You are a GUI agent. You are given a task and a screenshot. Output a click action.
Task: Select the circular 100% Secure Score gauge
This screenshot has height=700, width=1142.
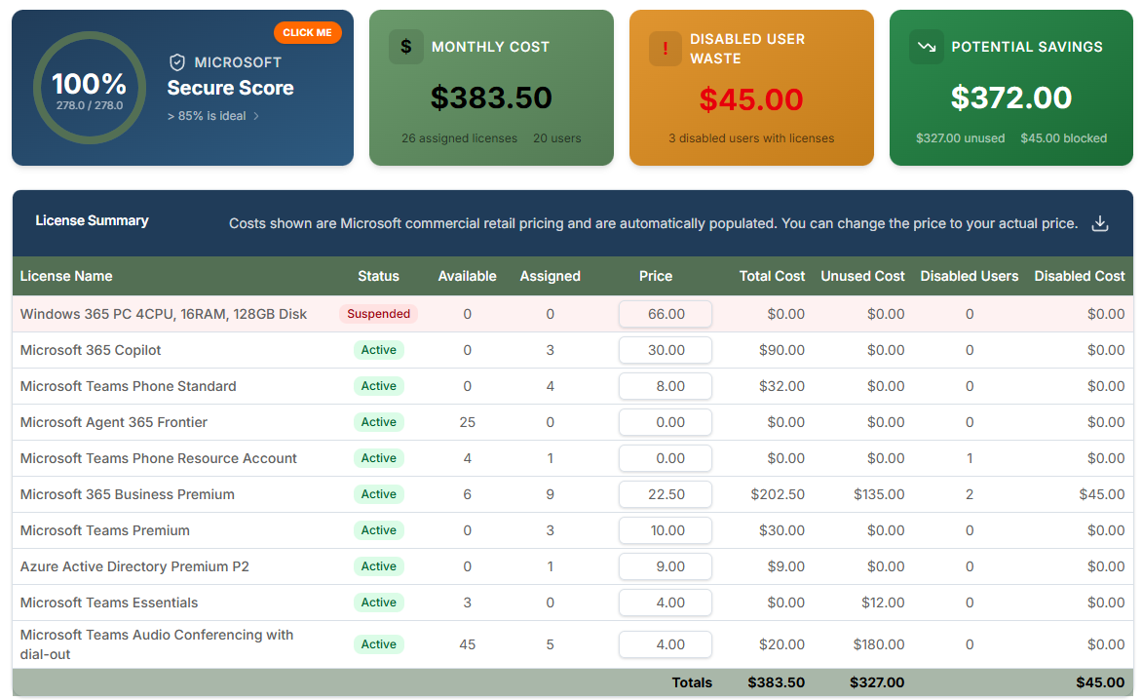pos(89,87)
